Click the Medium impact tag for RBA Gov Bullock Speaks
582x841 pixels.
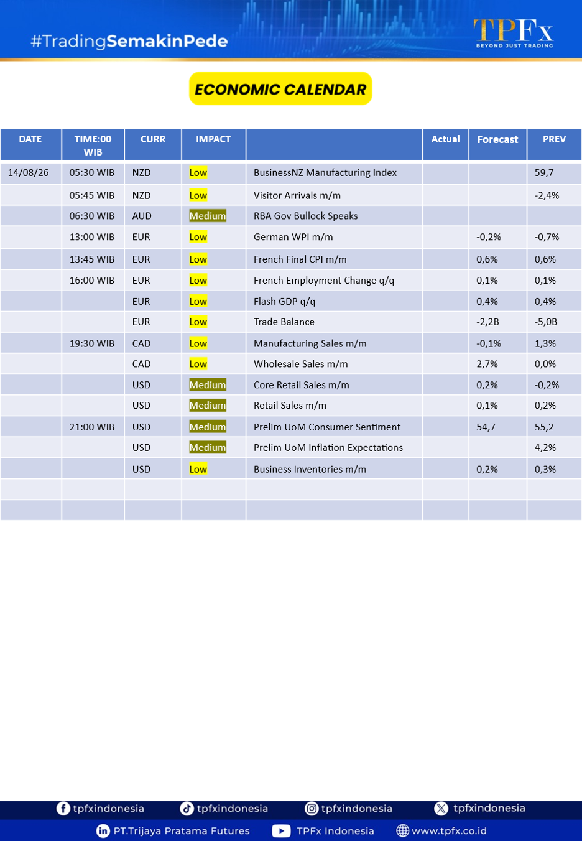tap(208, 216)
